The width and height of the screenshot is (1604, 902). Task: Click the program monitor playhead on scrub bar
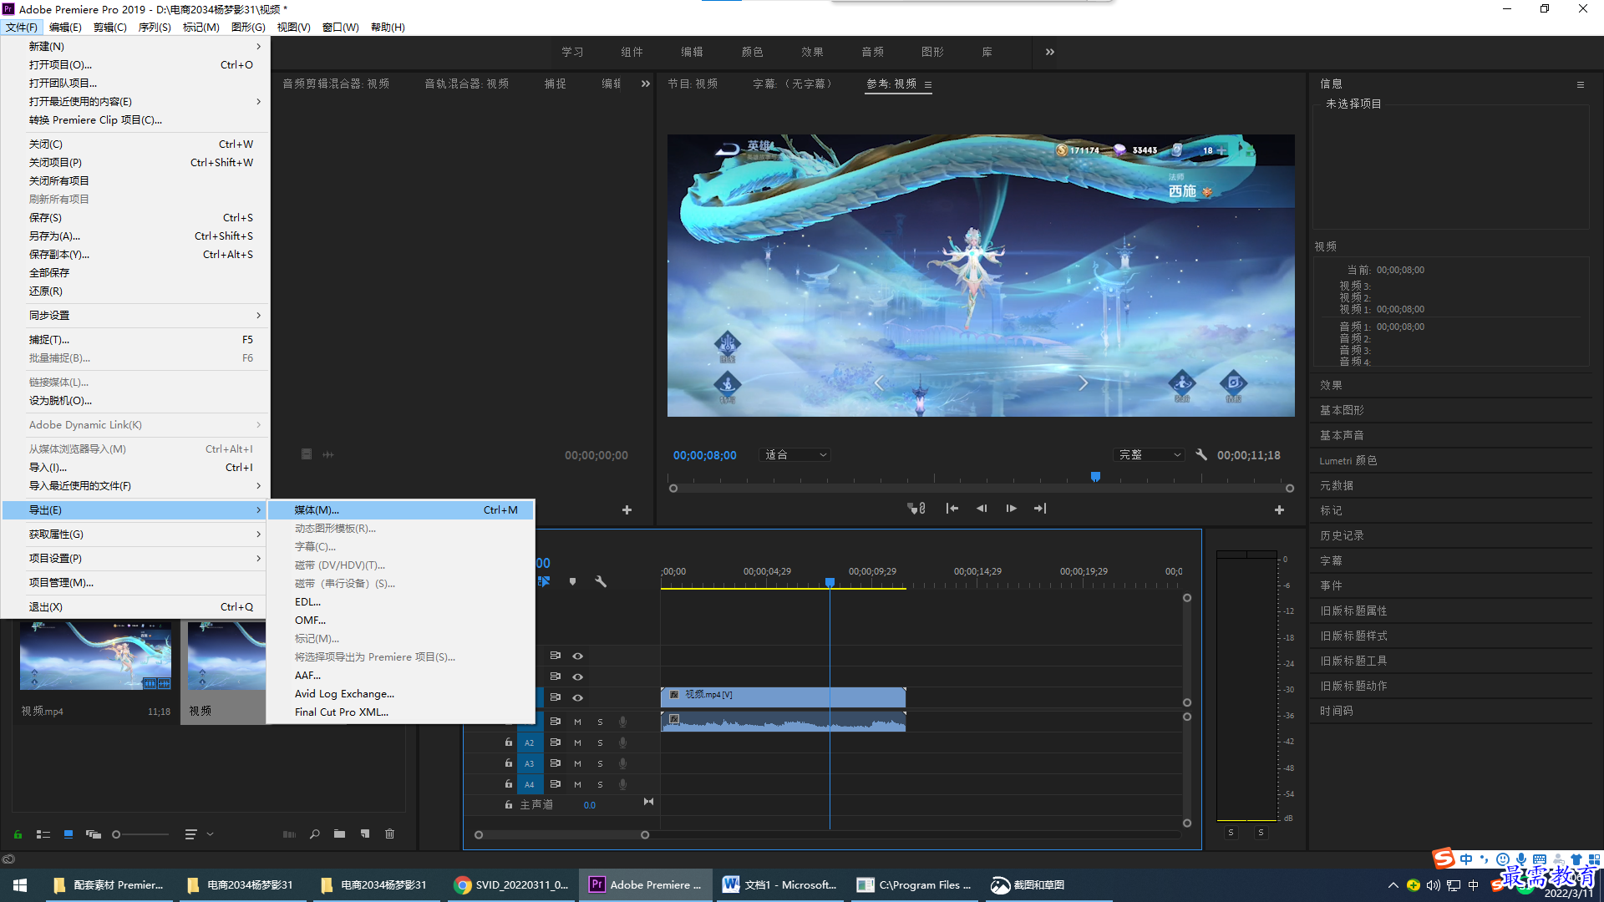click(x=1095, y=477)
